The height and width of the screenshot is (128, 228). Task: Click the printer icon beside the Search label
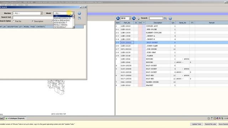point(138,18)
